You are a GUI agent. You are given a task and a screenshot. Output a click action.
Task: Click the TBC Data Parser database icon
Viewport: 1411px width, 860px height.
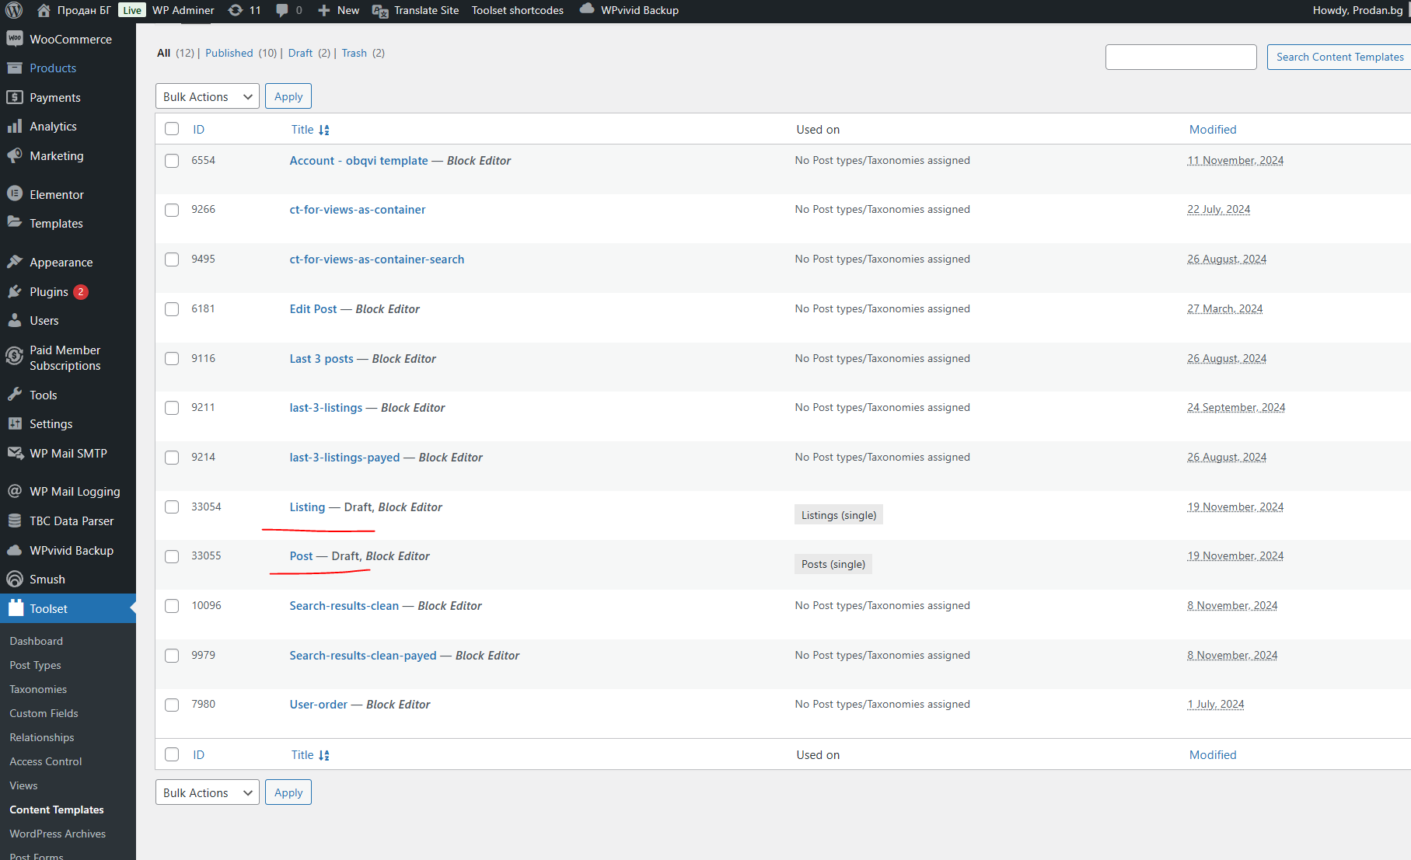pos(15,521)
